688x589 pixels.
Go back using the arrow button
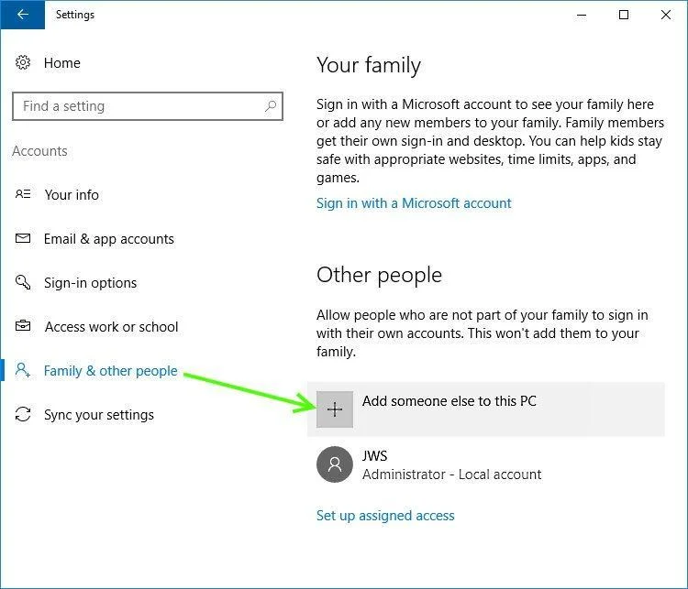tap(22, 15)
